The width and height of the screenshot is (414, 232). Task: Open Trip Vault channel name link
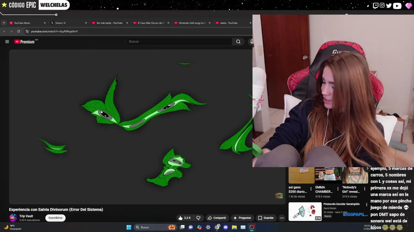pyautogui.click(x=26, y=216)
